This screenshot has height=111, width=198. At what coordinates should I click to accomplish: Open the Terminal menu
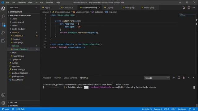coord(49,2)
